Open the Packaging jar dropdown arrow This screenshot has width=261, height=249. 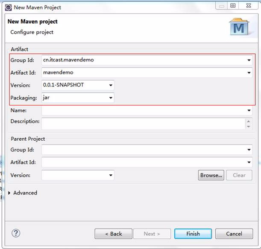[111, 98]
